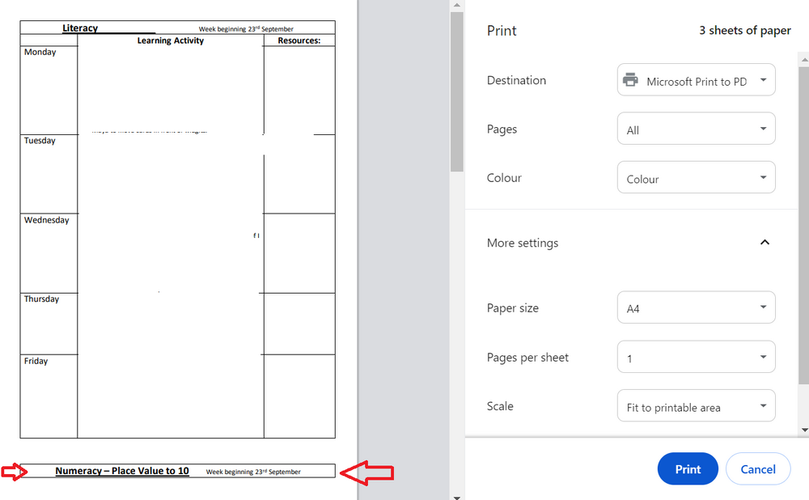Click the Destination label
809x500 pixels.
click(516, 80)
